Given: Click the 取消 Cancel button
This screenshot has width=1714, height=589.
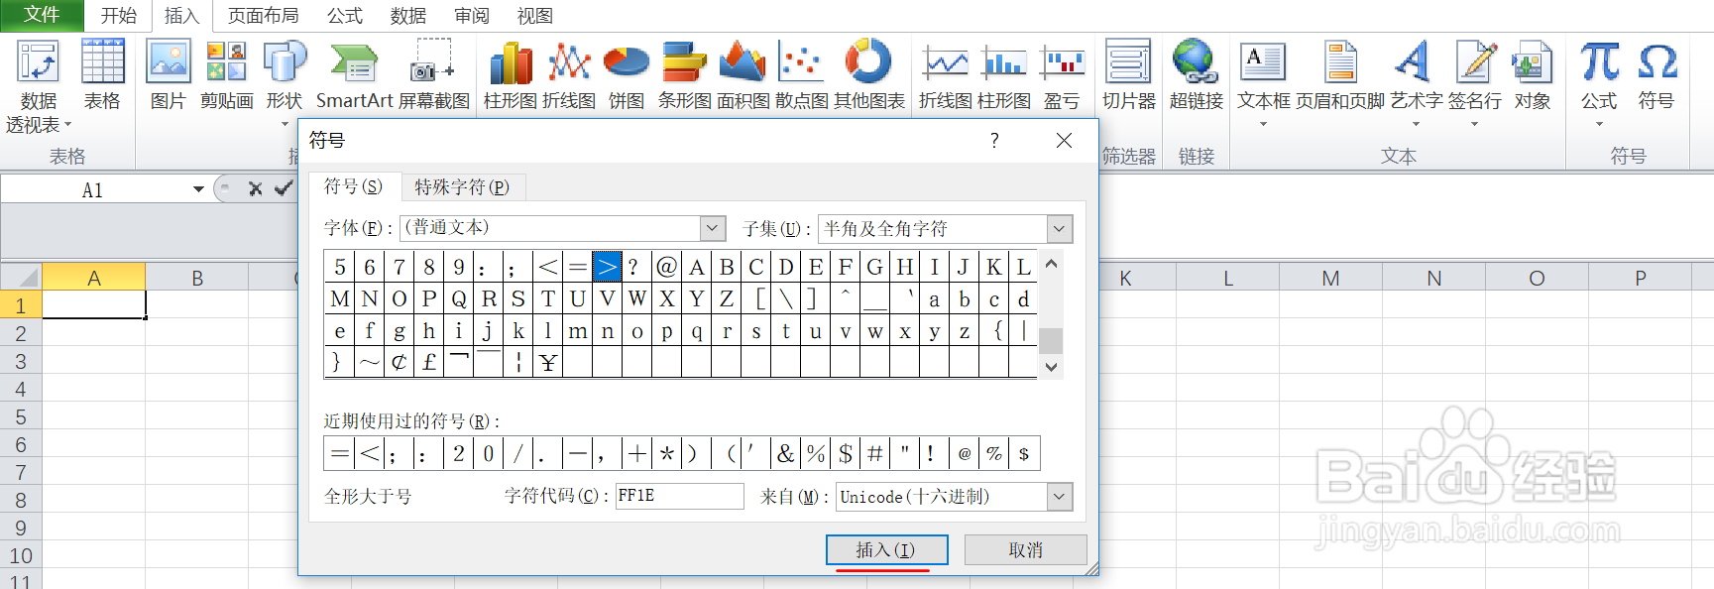Looking at the screenshot, I should point(1025,550).
